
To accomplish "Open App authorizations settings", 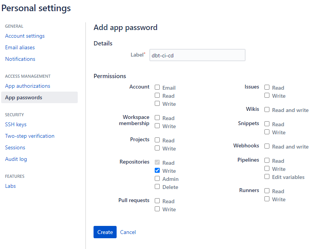I will (x=27, y=86).
